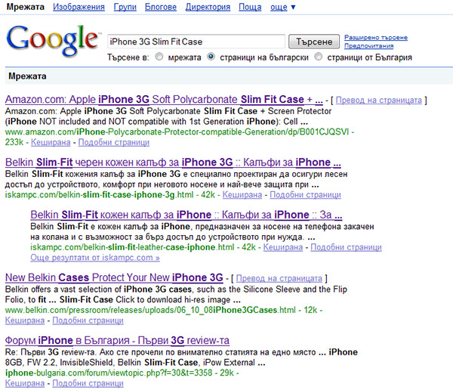Open 'Форум iPhone в България' result

pos(117,340)
